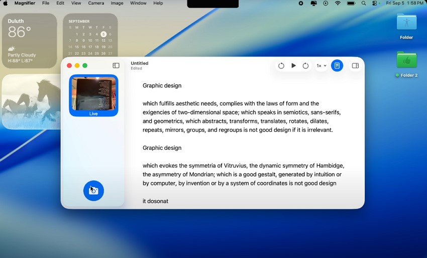The image size is (427, 258).
Task: Open the Edit menu
Action: 60,4
